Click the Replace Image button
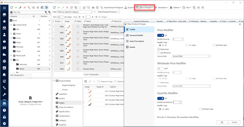This screenshot has height=127, width=244. pyautogui.click(x=105, y=82)
